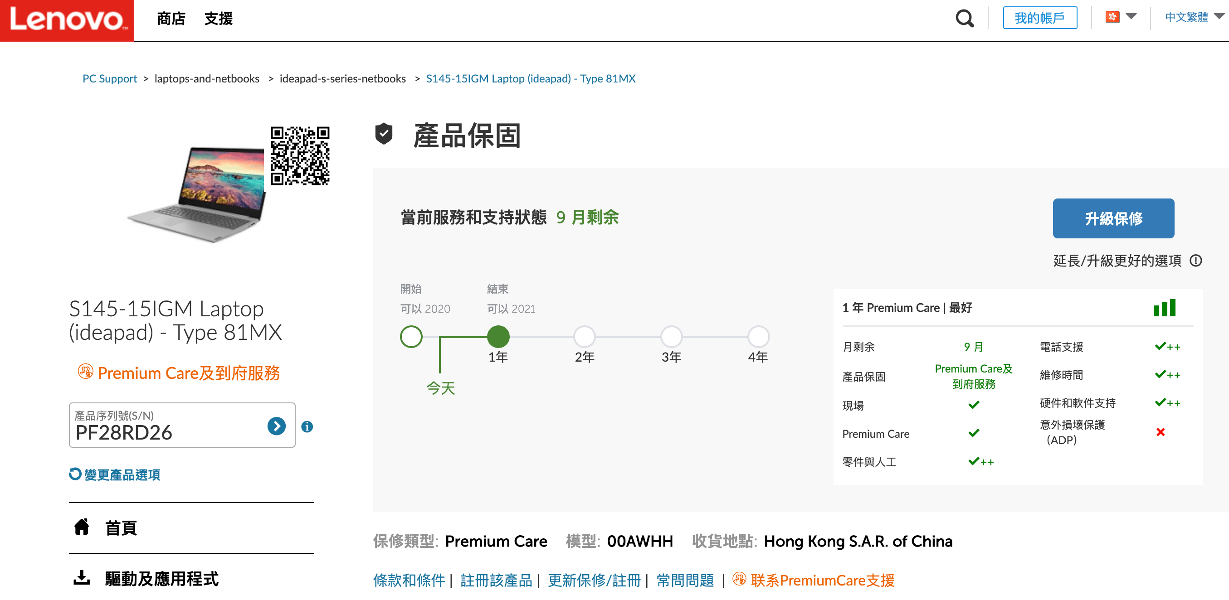
Task: Click the laptops-and-netbooks breadcrumb
Action: coord(207,79)
